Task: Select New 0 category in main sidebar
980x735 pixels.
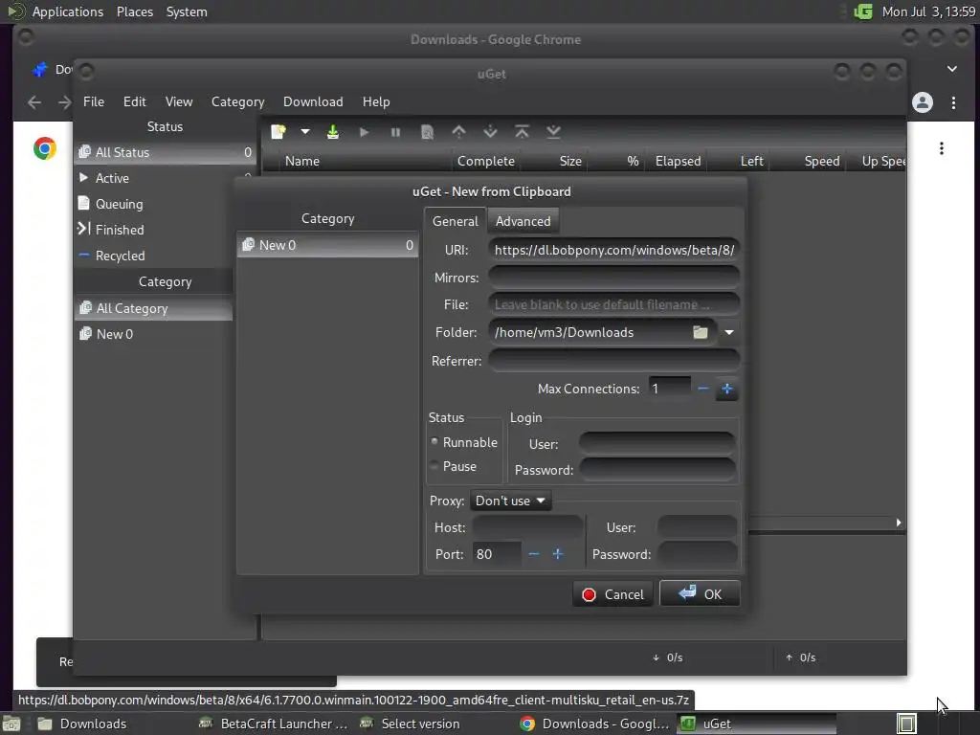Action: [154, 334]
